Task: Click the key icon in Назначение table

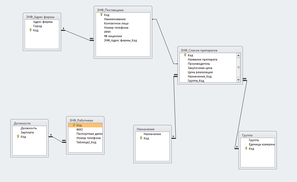Action: [141, 138]
